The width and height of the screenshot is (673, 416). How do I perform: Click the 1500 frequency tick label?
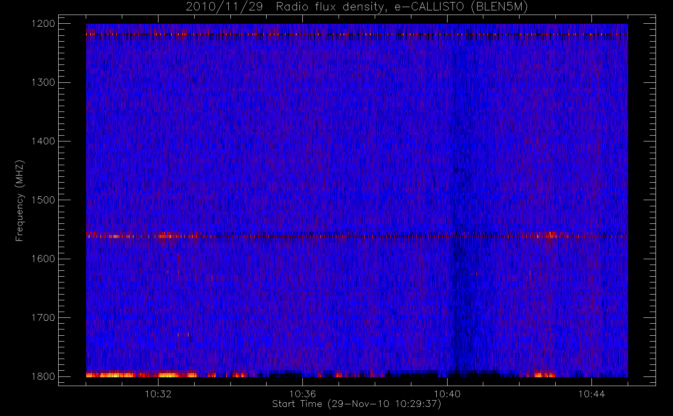pos(44,200)
